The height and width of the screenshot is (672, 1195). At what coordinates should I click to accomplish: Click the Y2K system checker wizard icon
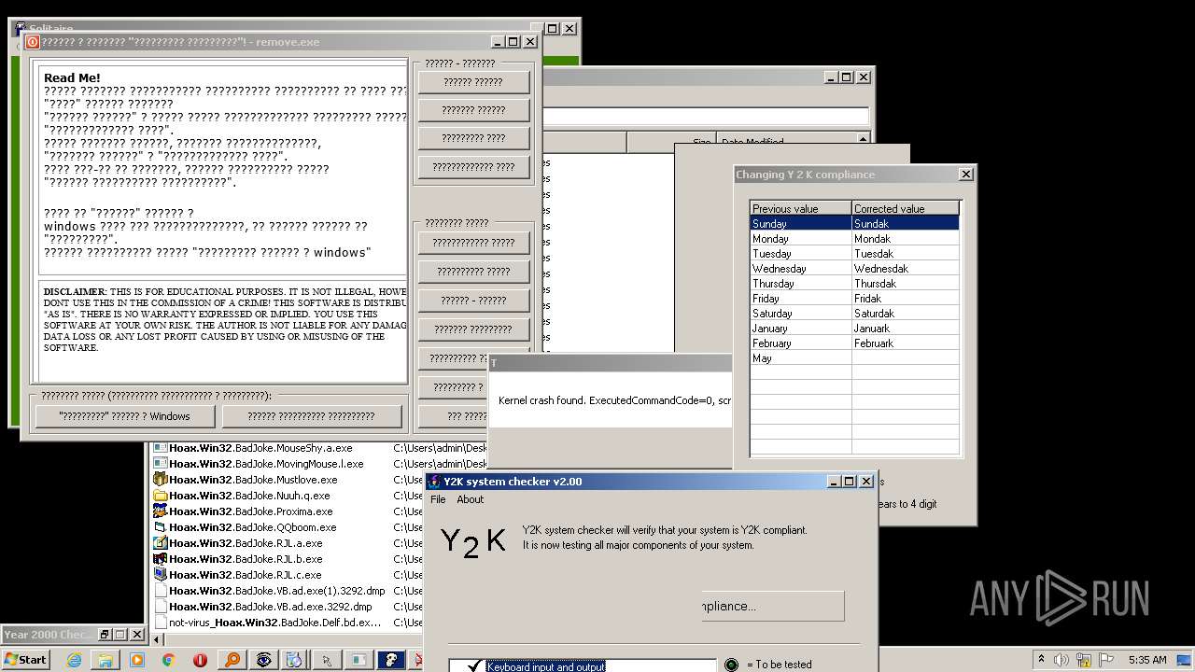[436, 482]
